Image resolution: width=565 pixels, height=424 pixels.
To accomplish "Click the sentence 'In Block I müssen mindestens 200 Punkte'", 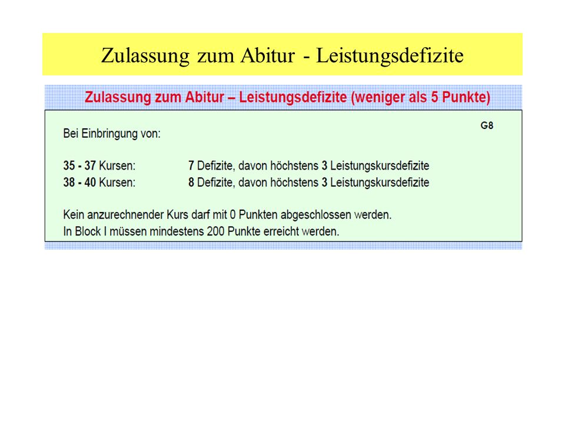I will (201, 231).
